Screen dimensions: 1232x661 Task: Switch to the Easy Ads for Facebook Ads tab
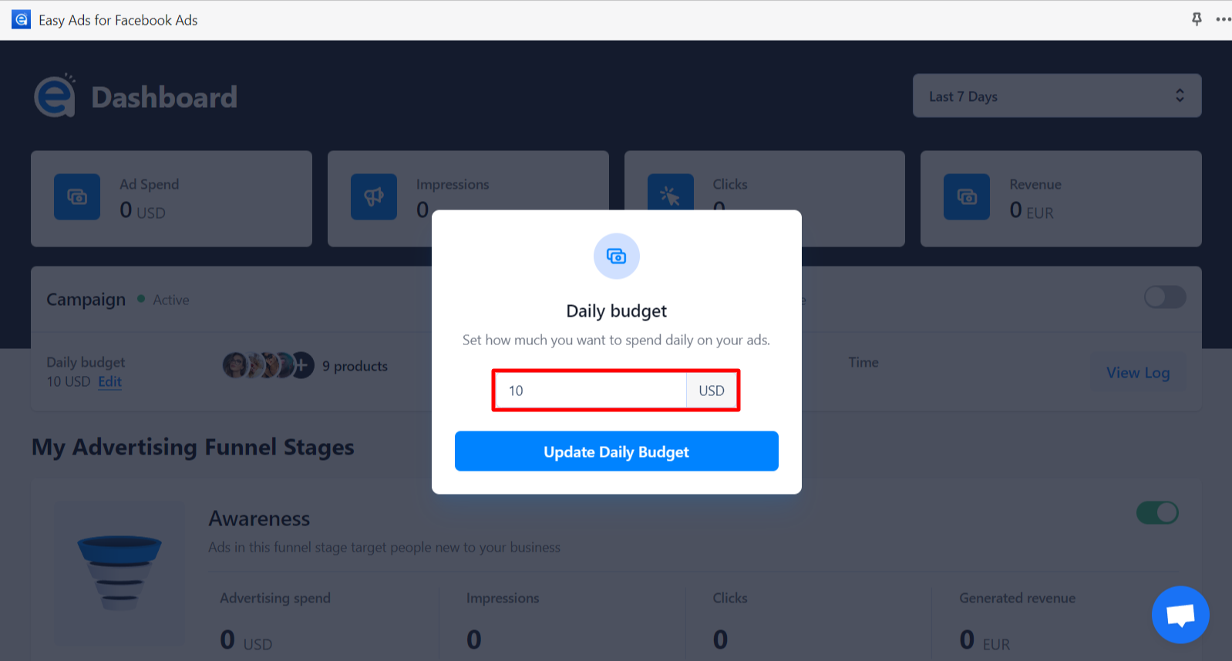pos(117,19)
